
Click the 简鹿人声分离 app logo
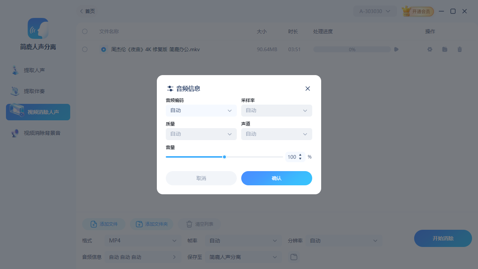click(38, 28)
